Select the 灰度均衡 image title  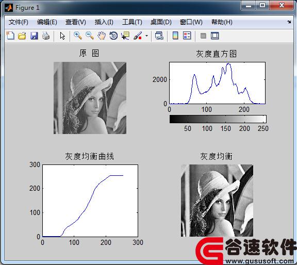pyautogui.click(x=217, y=156)
